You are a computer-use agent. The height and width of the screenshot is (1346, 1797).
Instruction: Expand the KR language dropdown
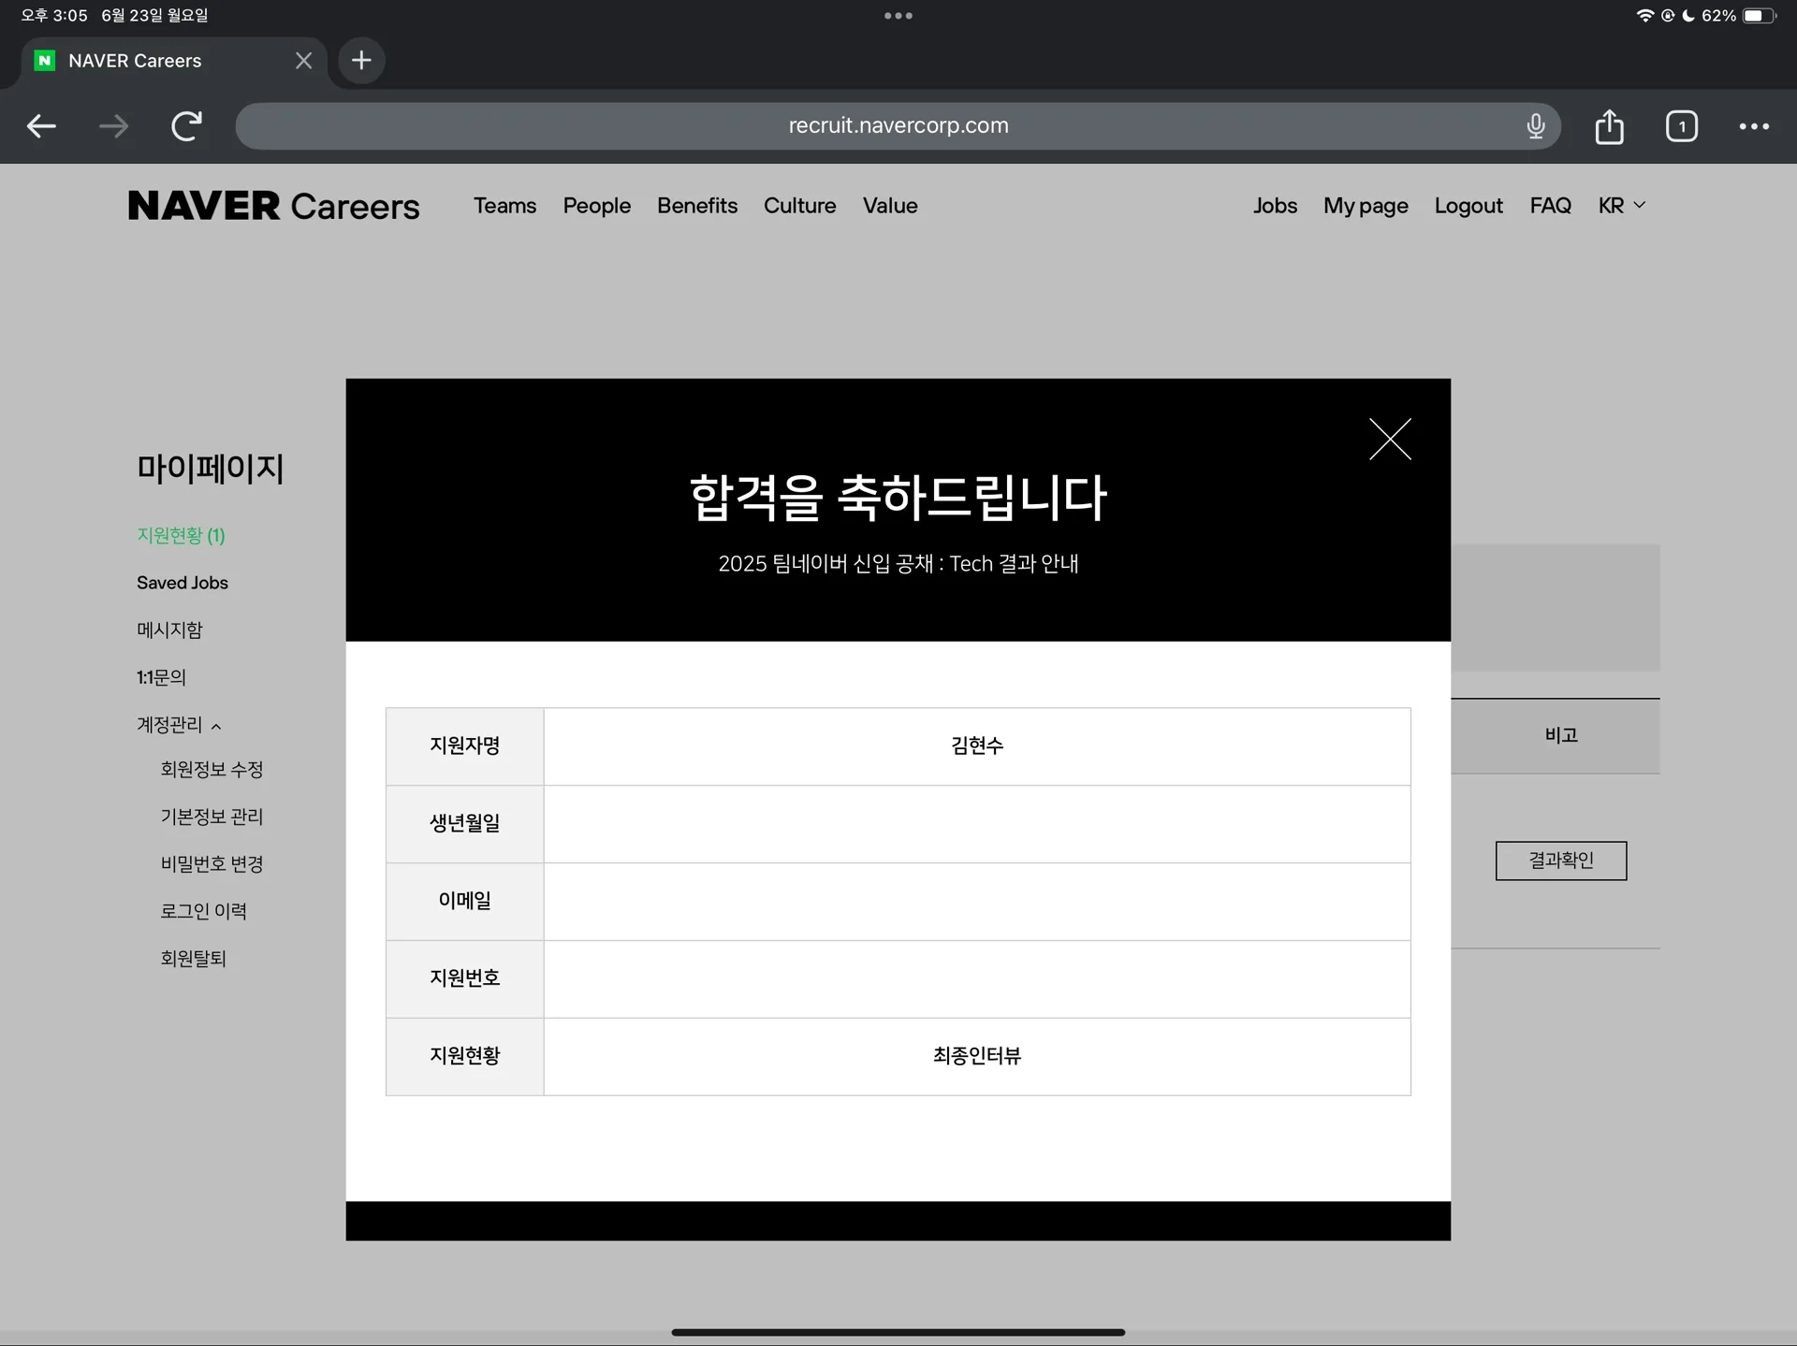click(x=1622, y=206)
